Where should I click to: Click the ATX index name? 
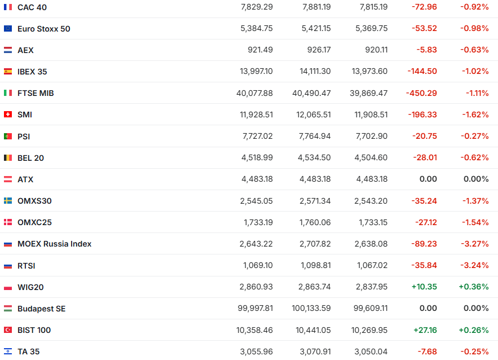click(x=25, y=179)
